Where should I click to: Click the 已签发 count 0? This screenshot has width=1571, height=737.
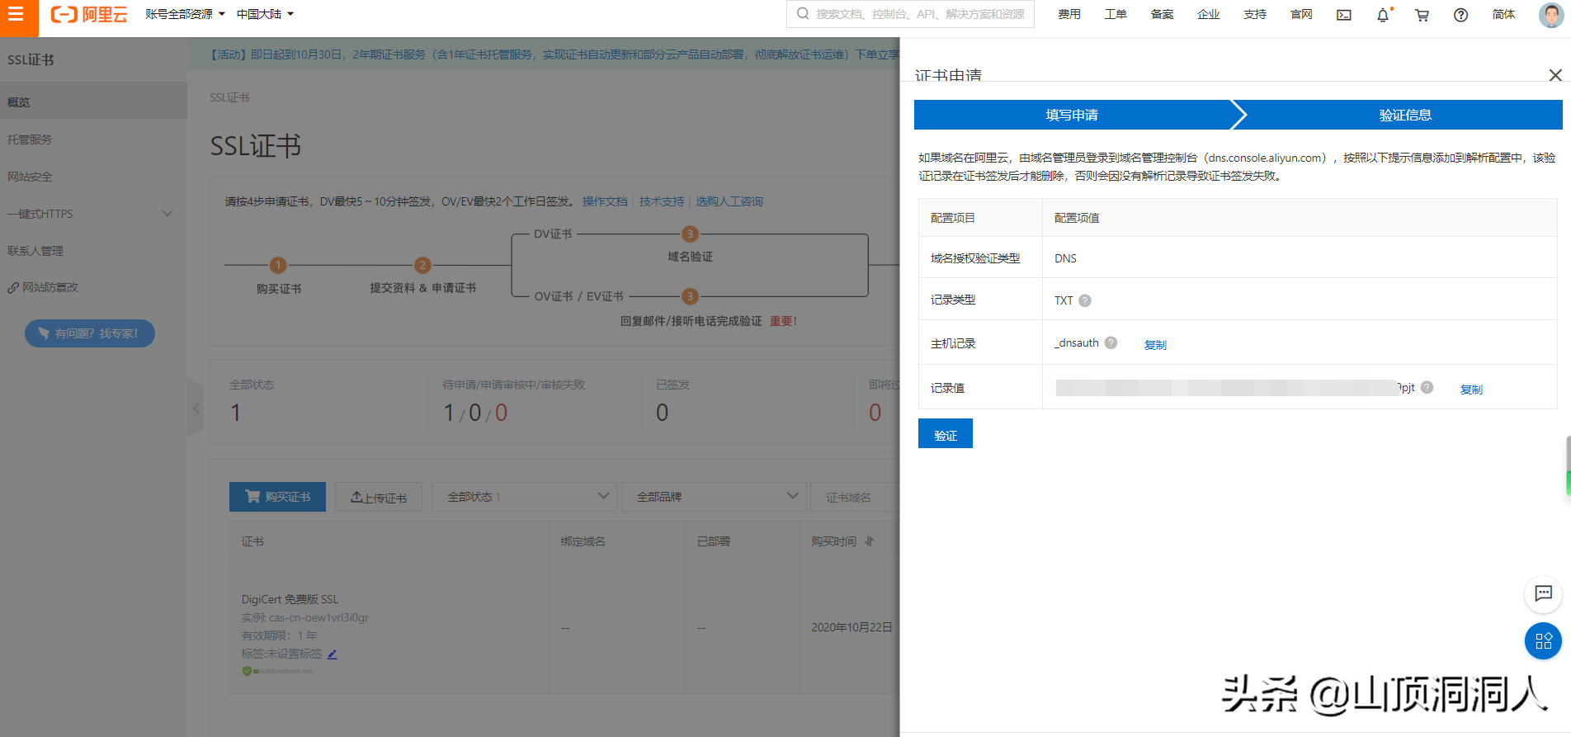point(662,413)
